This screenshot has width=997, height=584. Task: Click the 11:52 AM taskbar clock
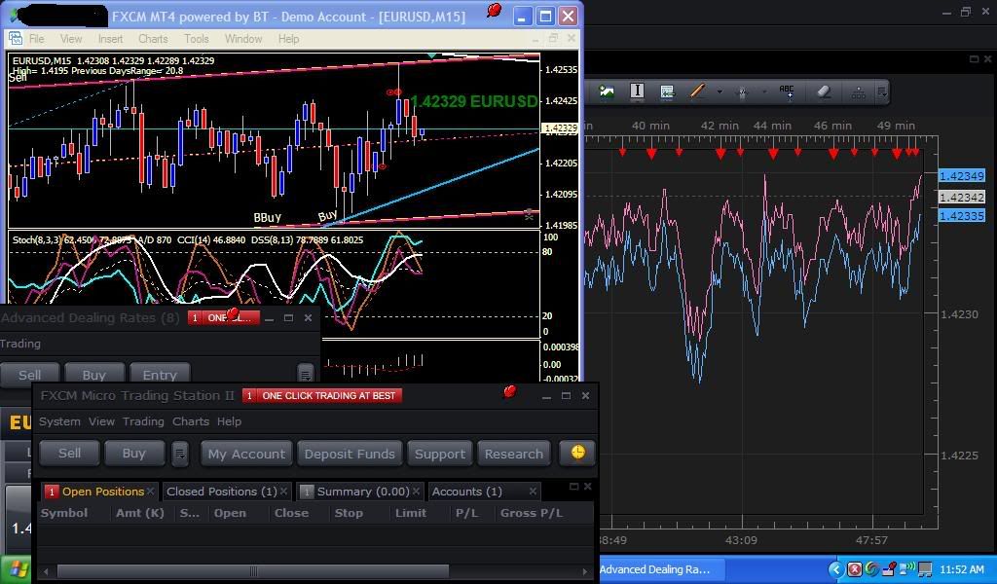pos(961,569)
